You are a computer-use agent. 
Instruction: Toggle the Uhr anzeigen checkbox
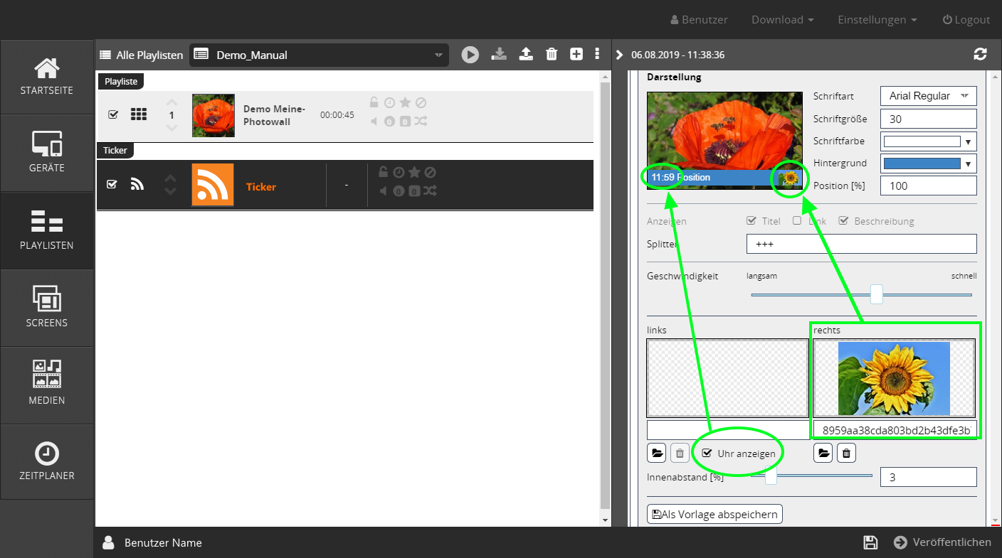(707, 453)
